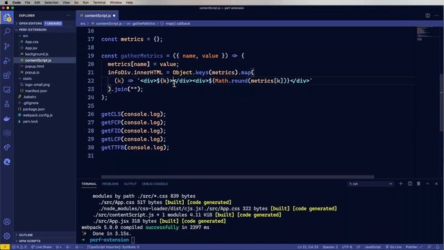Screen dimensions: 444x250
Task: Change Spaces indentation setting in status bar
Action: [x=330, y=247]
